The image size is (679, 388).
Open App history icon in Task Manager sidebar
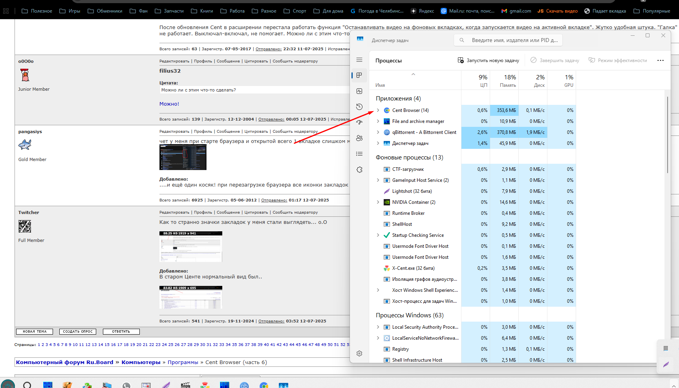pos(359,107)
